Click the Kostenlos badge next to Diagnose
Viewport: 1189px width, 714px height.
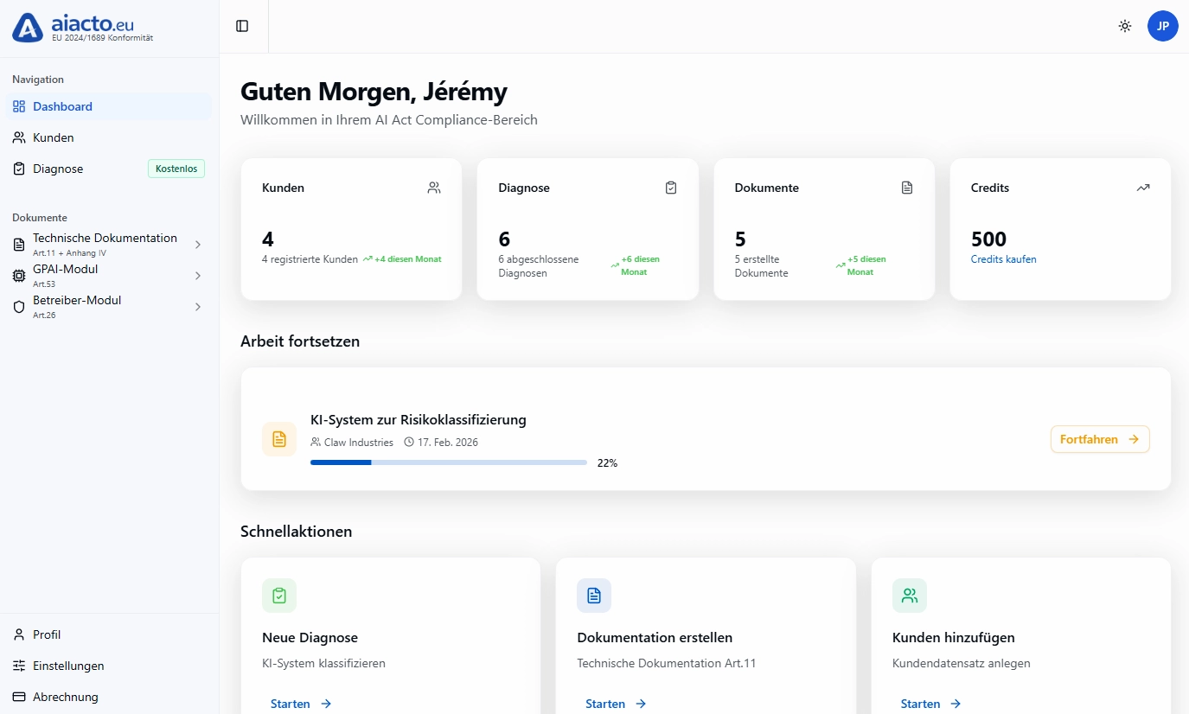[x=176, y=169]
